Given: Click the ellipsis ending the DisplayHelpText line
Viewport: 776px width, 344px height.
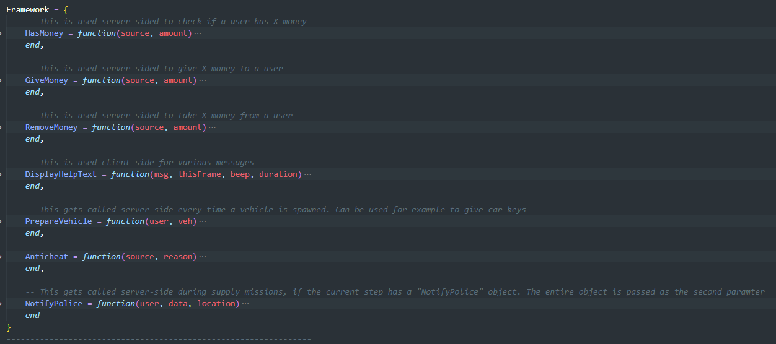Looking at the screenshot, I should (307, 174).
